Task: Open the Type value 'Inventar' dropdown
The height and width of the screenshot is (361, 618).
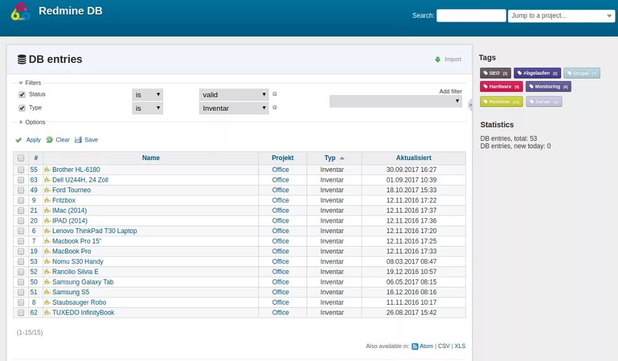Action: click(x=234, y=108)
